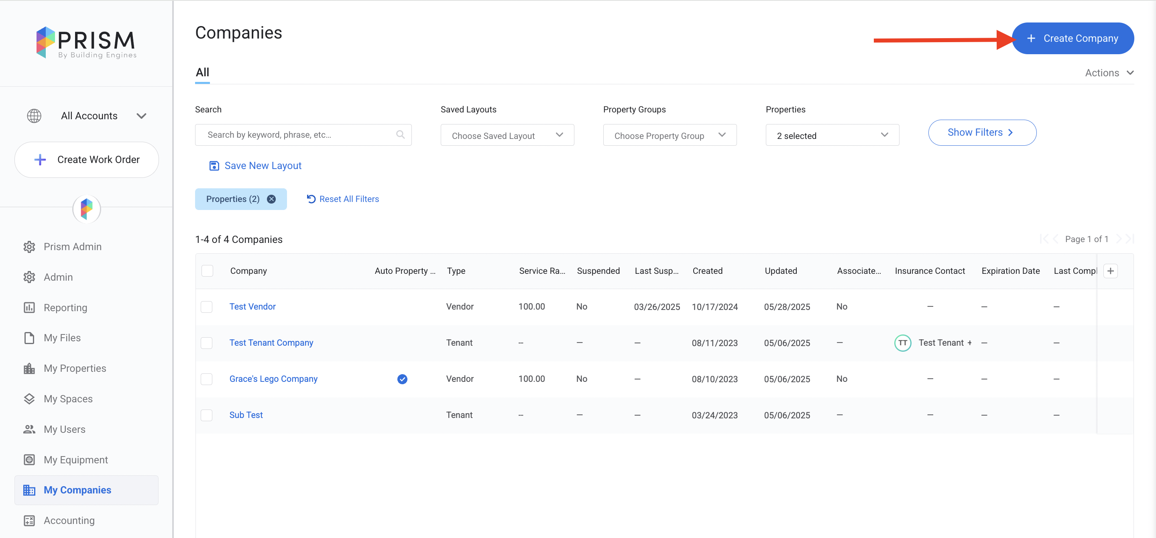1156x538 pixels.
Task: Click the 10/17/2024 created date
Action: [x=714, y=307]
